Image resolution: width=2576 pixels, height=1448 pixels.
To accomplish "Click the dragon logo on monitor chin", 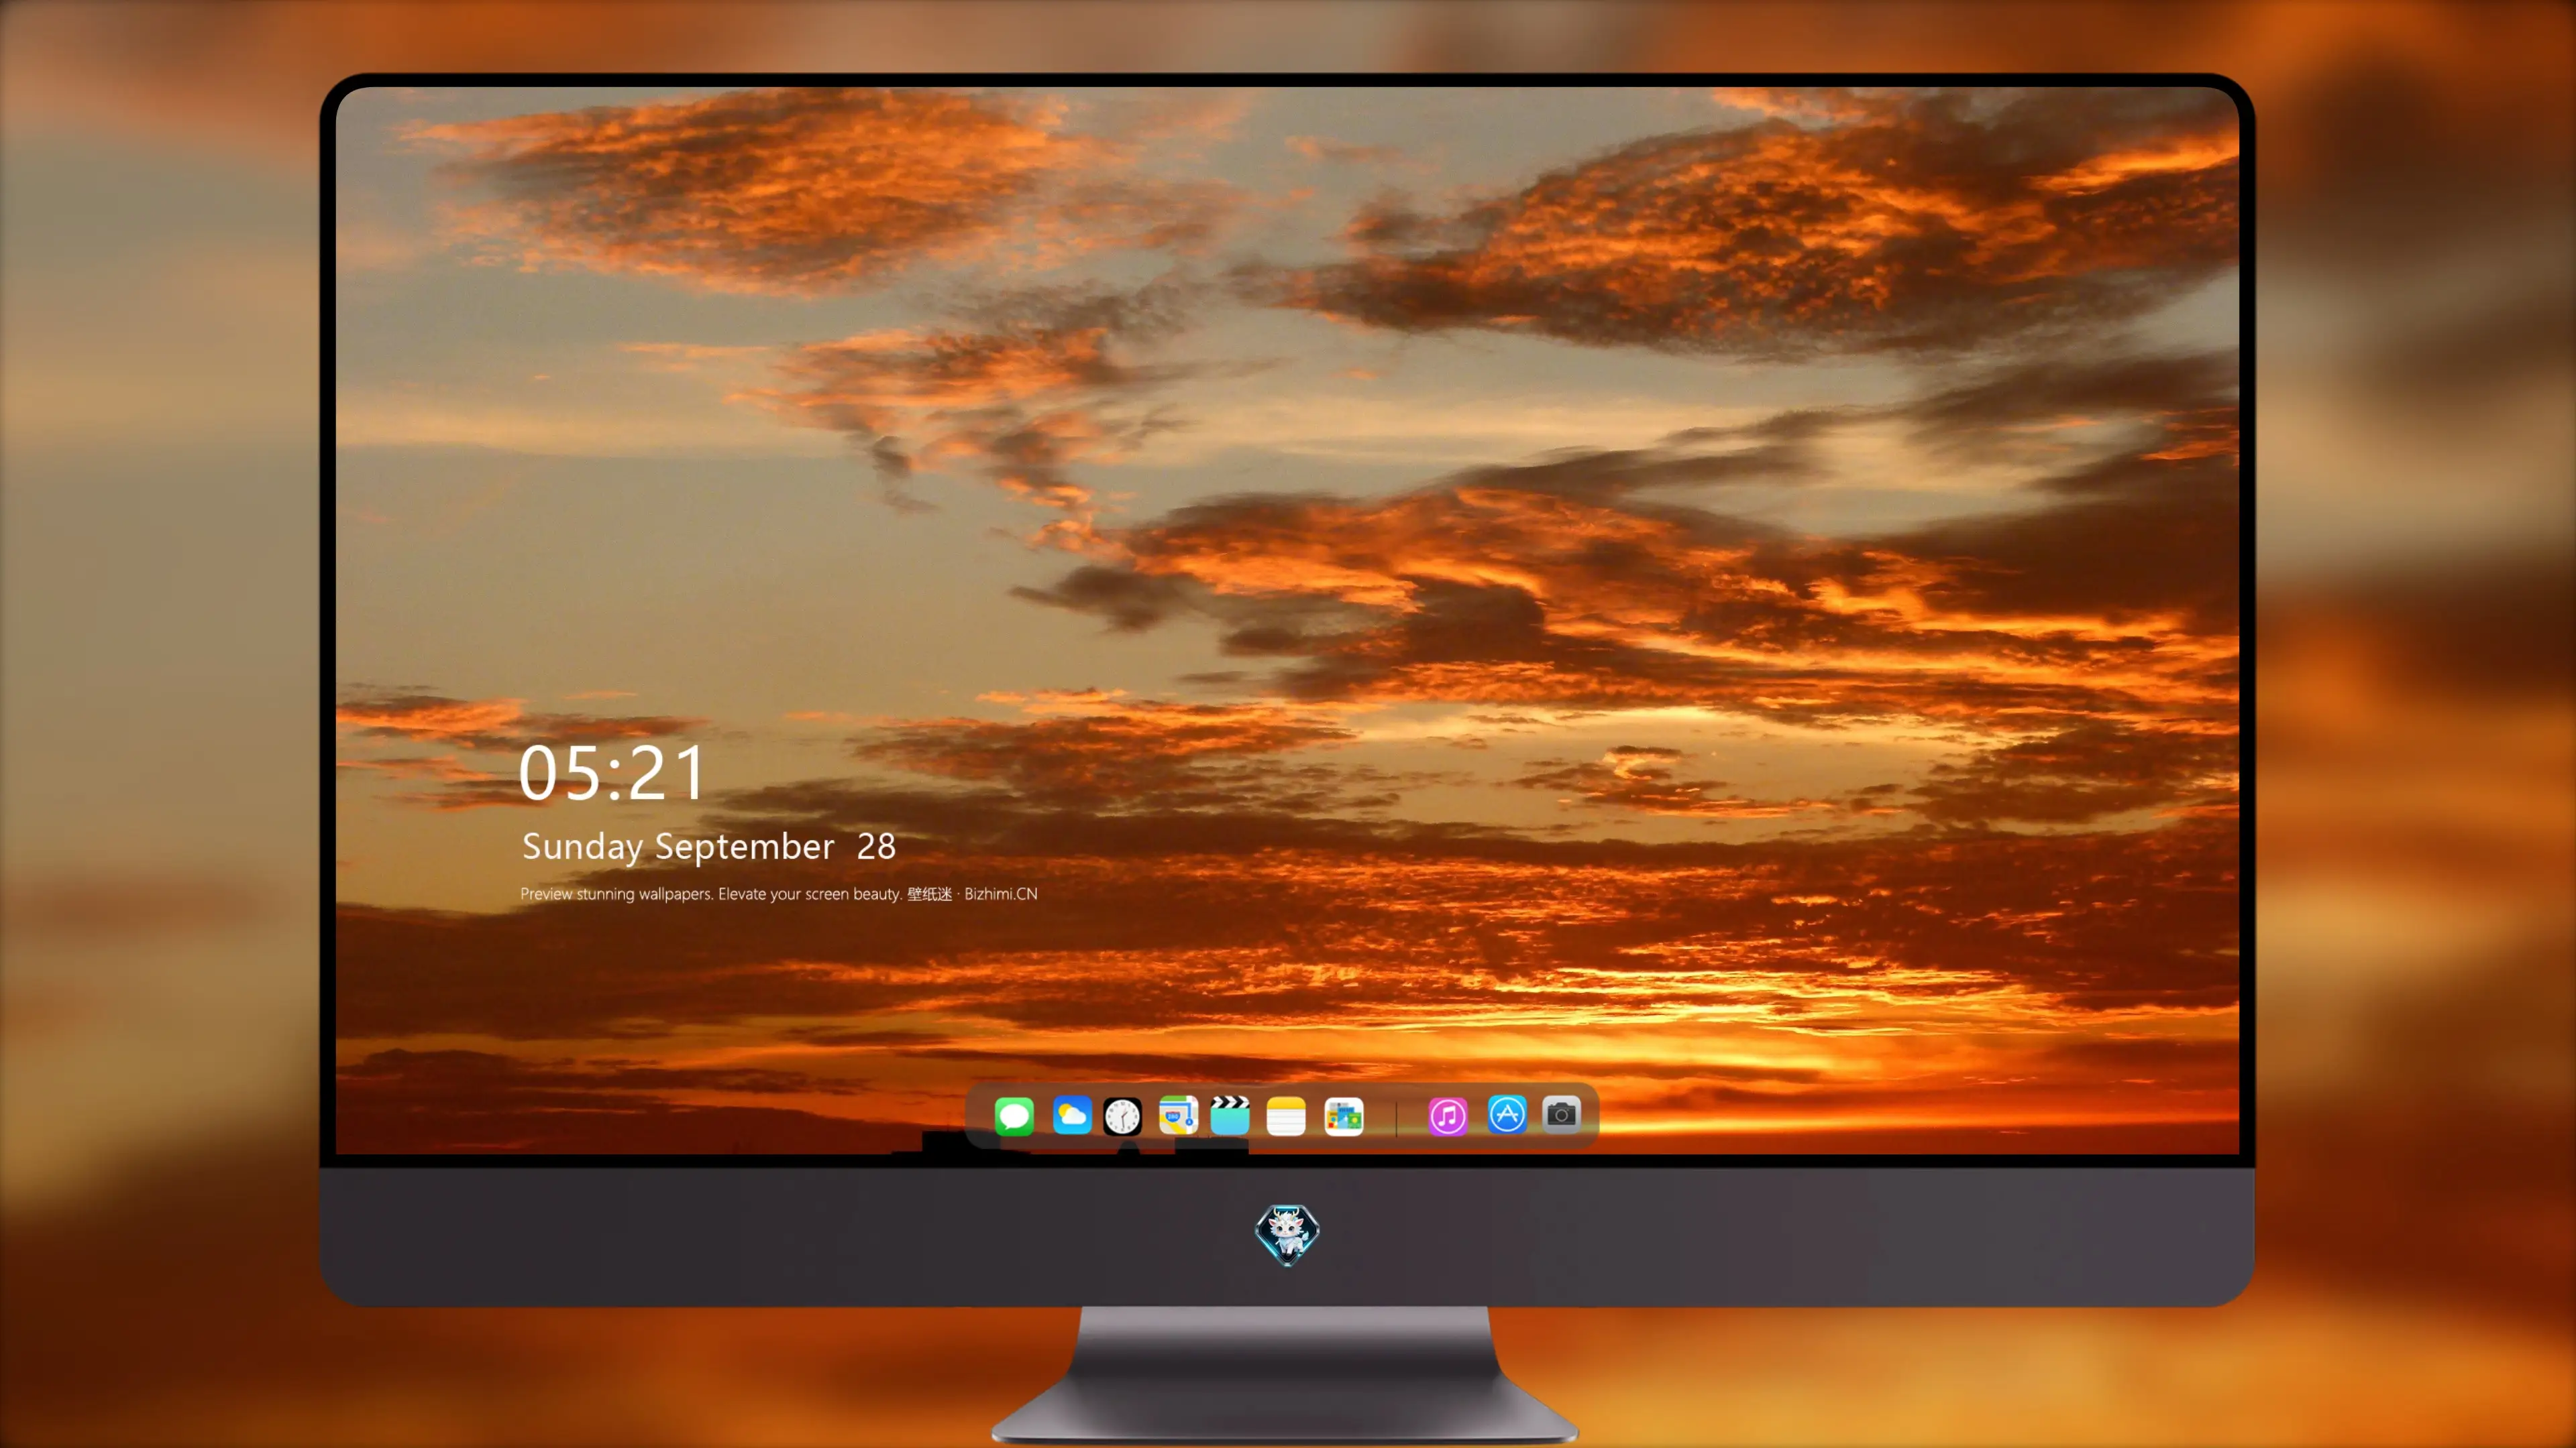I will (1287, 1235).
